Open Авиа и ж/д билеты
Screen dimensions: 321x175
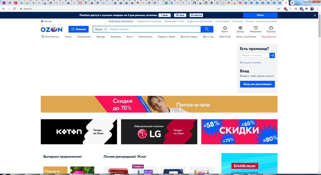(x=246, y=37)
